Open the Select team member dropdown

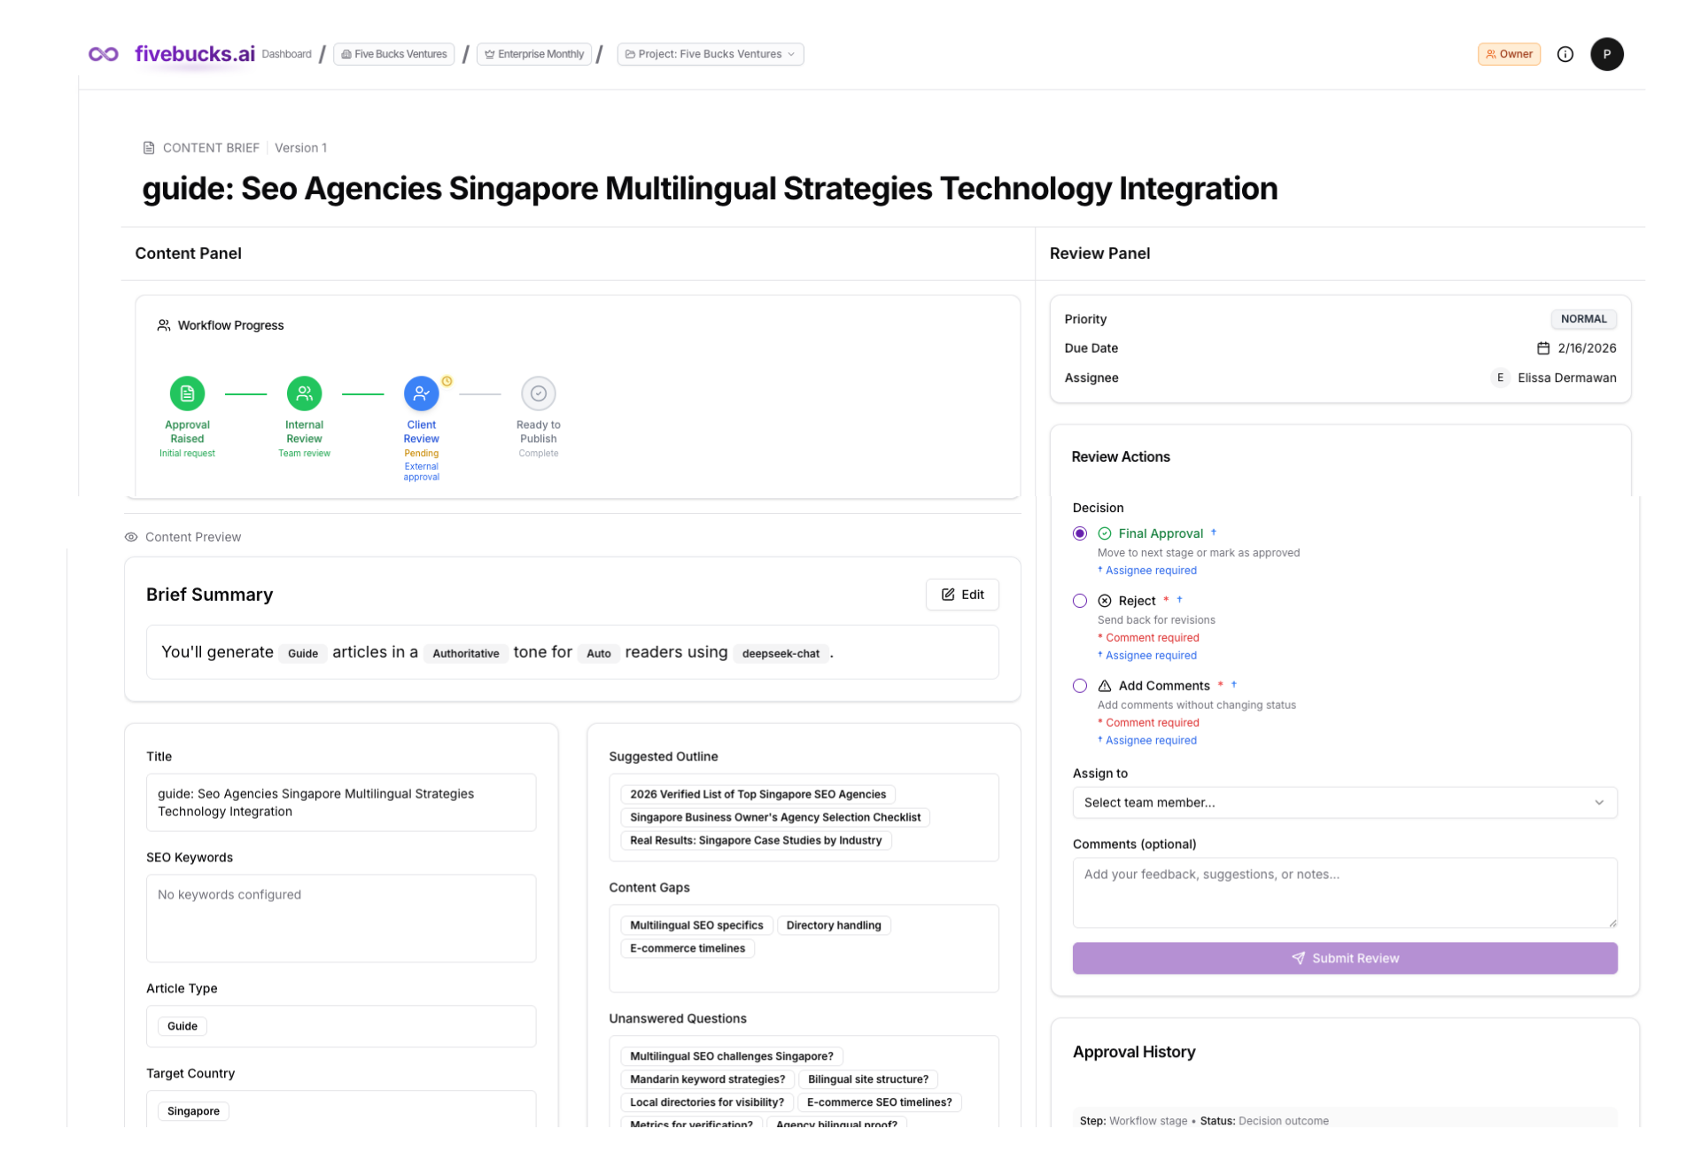(1344, 802)
